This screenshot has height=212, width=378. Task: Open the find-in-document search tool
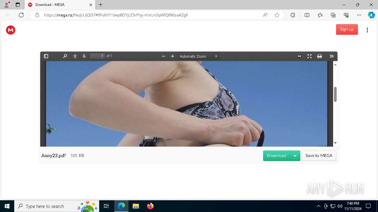coord(65,56)
